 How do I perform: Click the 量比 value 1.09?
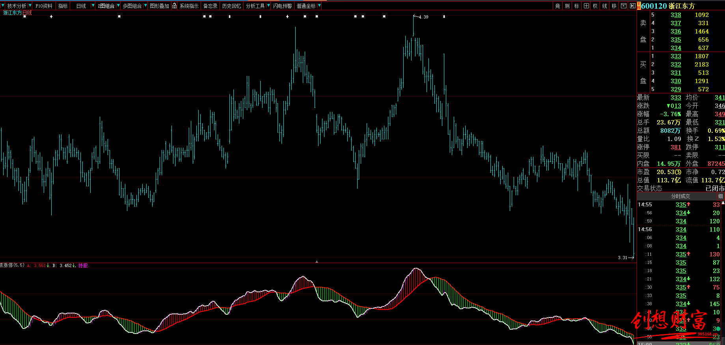pyautogui.click(x=674, y=139)
